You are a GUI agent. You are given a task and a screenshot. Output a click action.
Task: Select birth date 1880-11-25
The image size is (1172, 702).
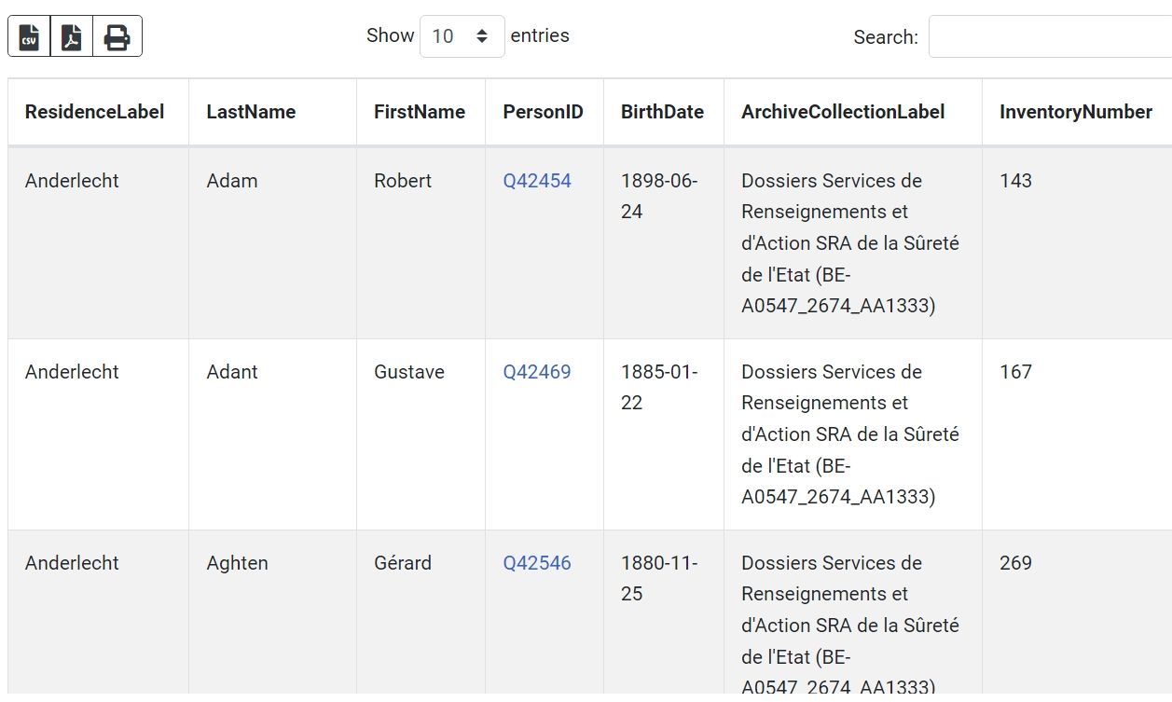(659, 578)
